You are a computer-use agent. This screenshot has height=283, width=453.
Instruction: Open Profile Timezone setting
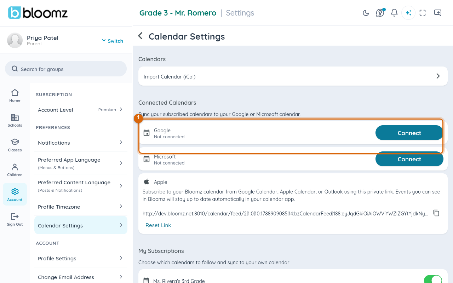pos(81,207)
